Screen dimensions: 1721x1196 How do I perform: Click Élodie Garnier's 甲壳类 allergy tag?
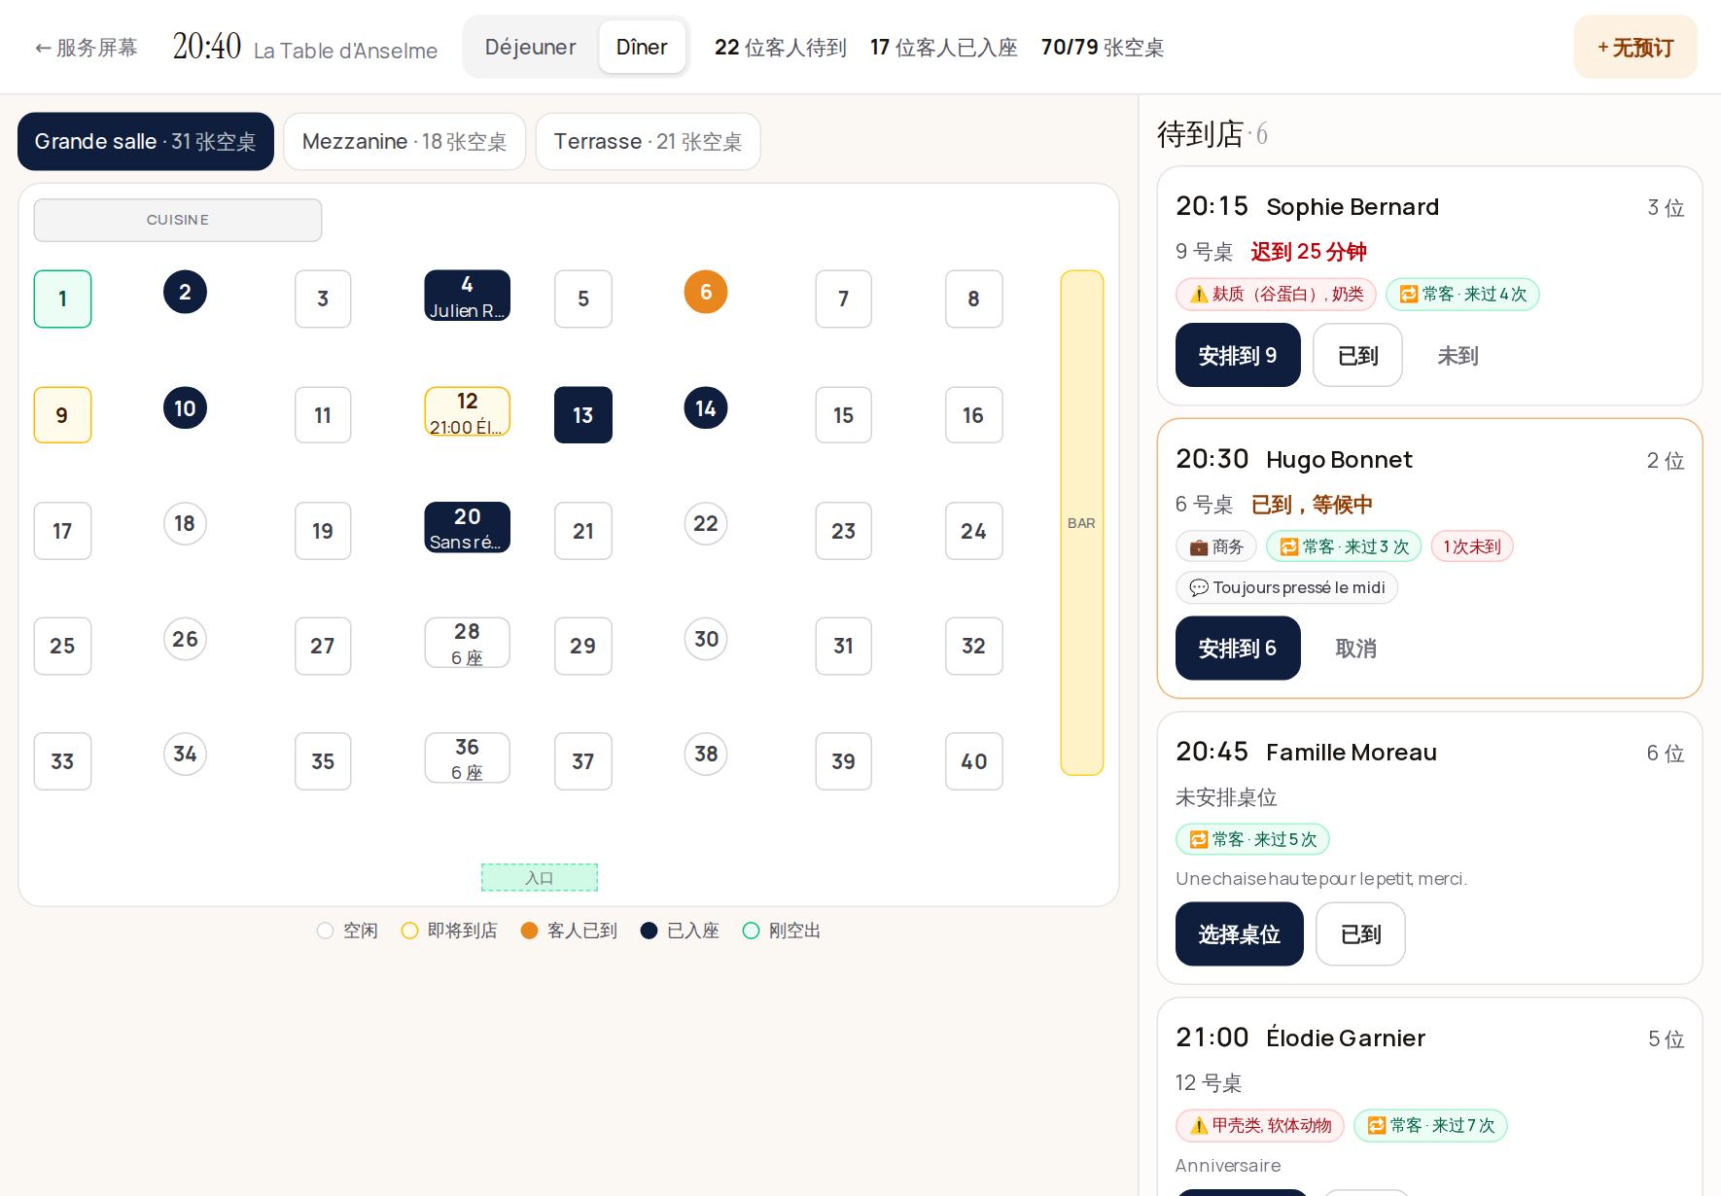[1260, 1126]
